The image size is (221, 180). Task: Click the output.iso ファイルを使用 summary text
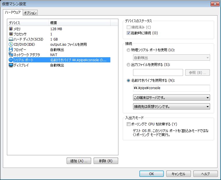coord(68,45)
